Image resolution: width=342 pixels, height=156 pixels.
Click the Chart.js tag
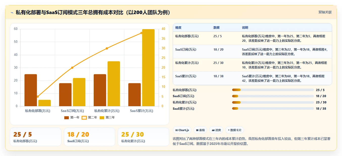pos(182,130)
